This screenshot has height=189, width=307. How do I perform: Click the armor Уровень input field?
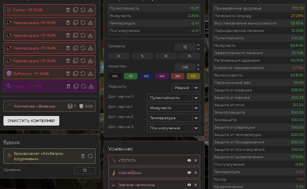(x=85, y=170)
